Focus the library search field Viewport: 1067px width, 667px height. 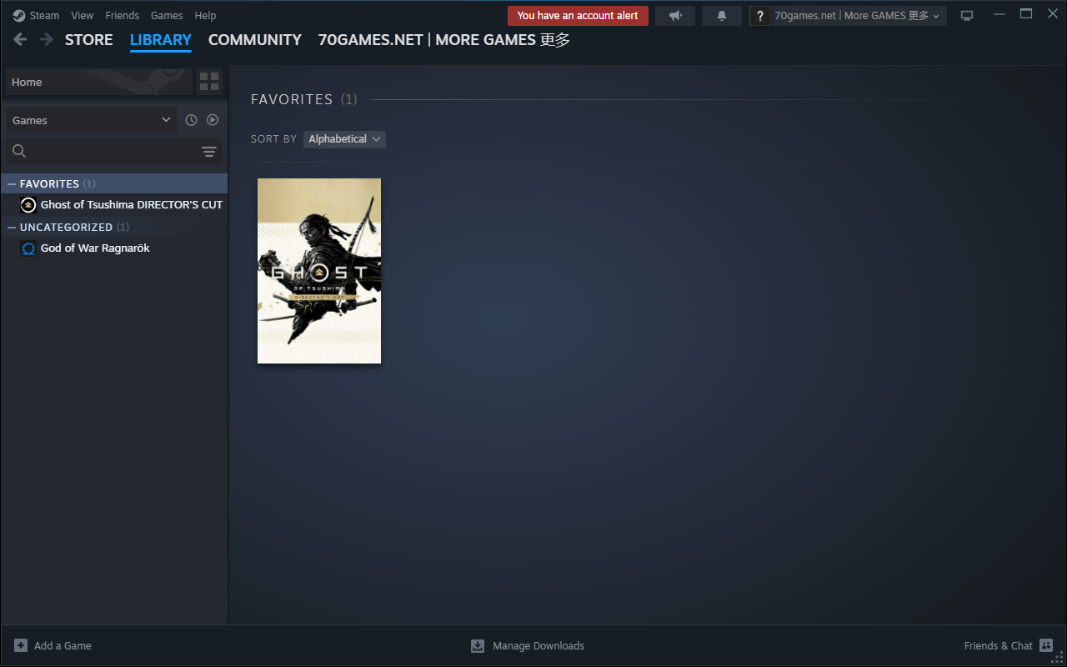coord(114,151)
